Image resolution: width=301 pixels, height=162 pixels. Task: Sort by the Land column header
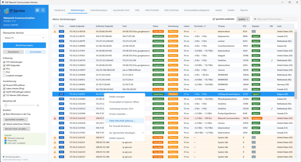pyautogui.click(x=279, y=26)
